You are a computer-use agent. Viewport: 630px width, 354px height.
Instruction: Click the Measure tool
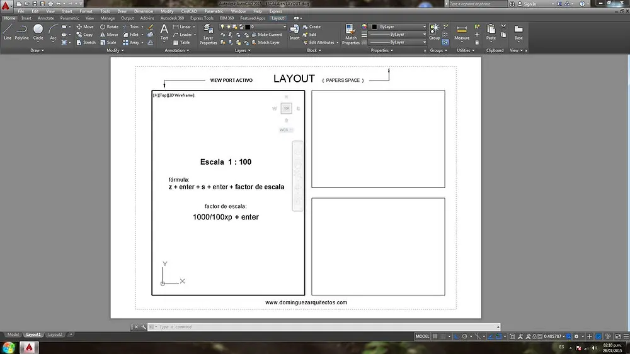click(x=462, y=33)
